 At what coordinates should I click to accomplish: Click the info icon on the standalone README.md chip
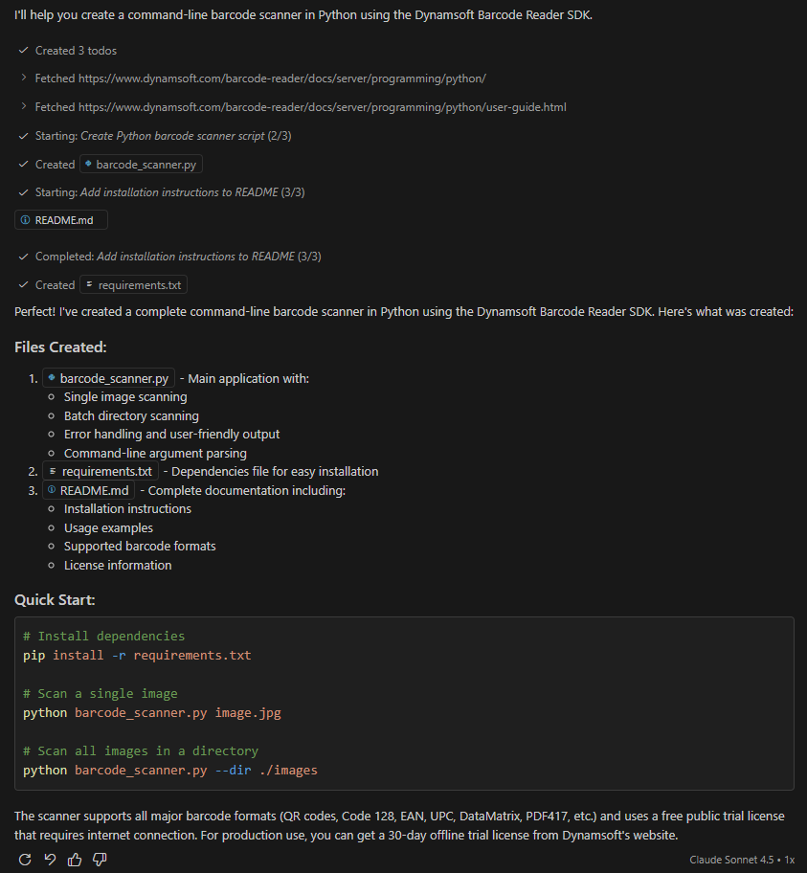(x=25, y=220)
